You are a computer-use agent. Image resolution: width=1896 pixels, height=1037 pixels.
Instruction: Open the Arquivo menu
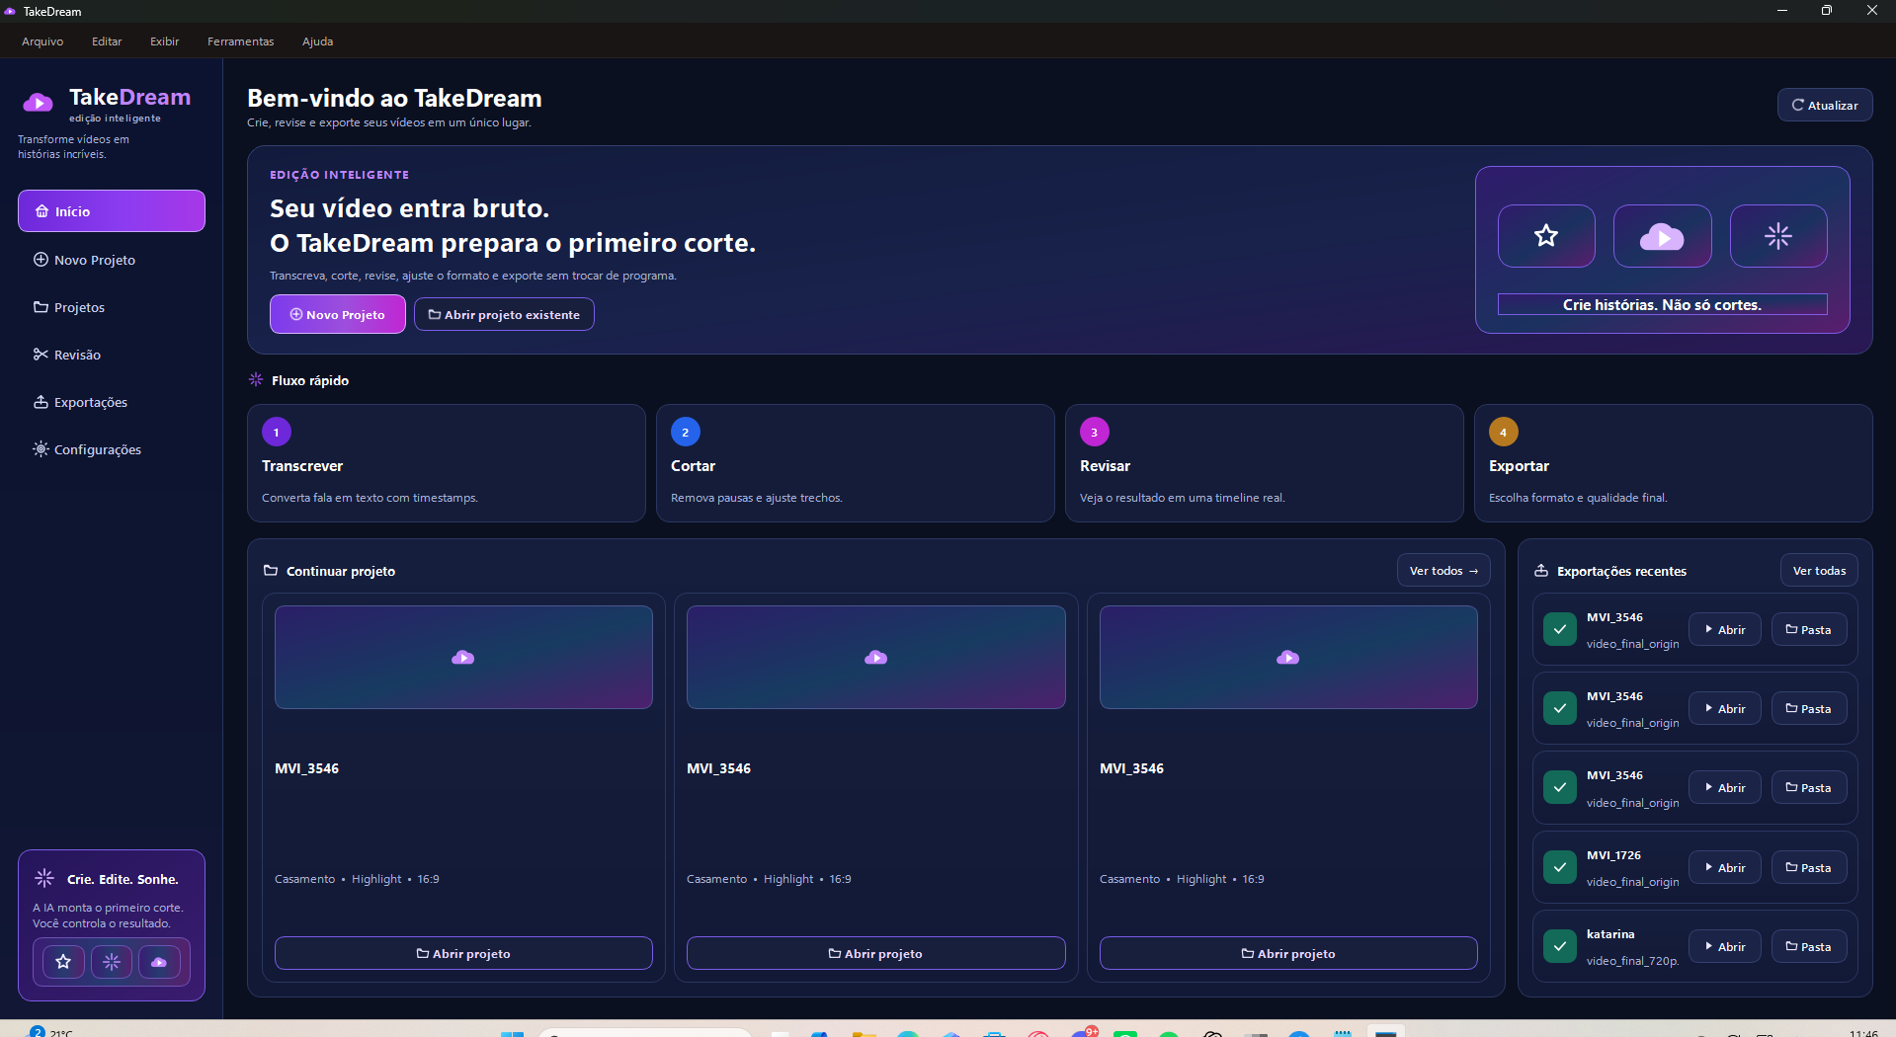tap(42, 41)
